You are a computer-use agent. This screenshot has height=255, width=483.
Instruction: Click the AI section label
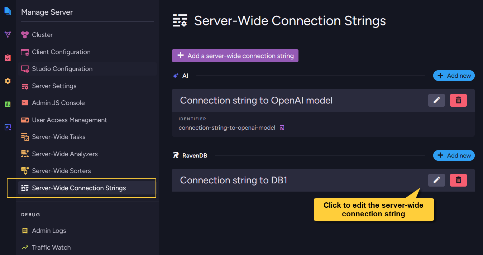(185, 76)
